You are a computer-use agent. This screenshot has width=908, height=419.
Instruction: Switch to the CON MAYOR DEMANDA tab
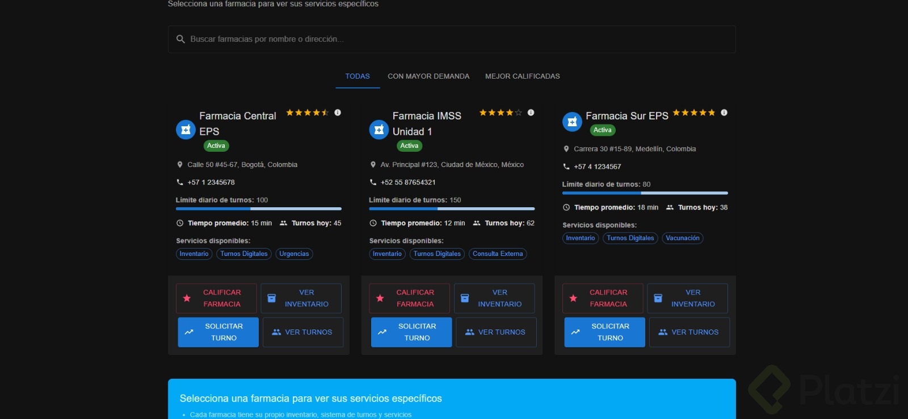428,76
